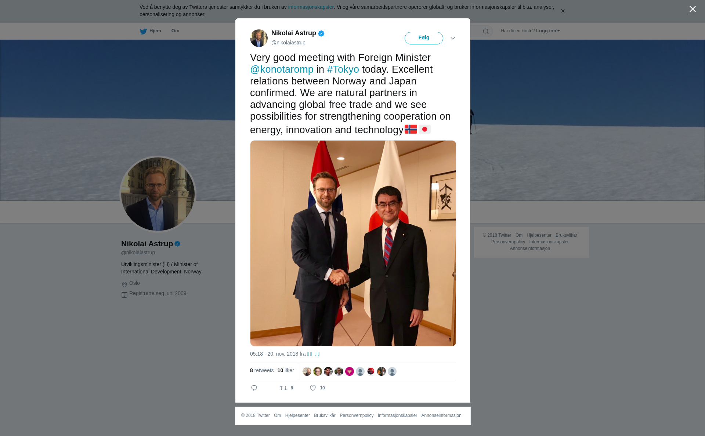The image size is (705, 436).
Task: Retweet using the retweet arrows icon
Action: (x=283, y=388)
